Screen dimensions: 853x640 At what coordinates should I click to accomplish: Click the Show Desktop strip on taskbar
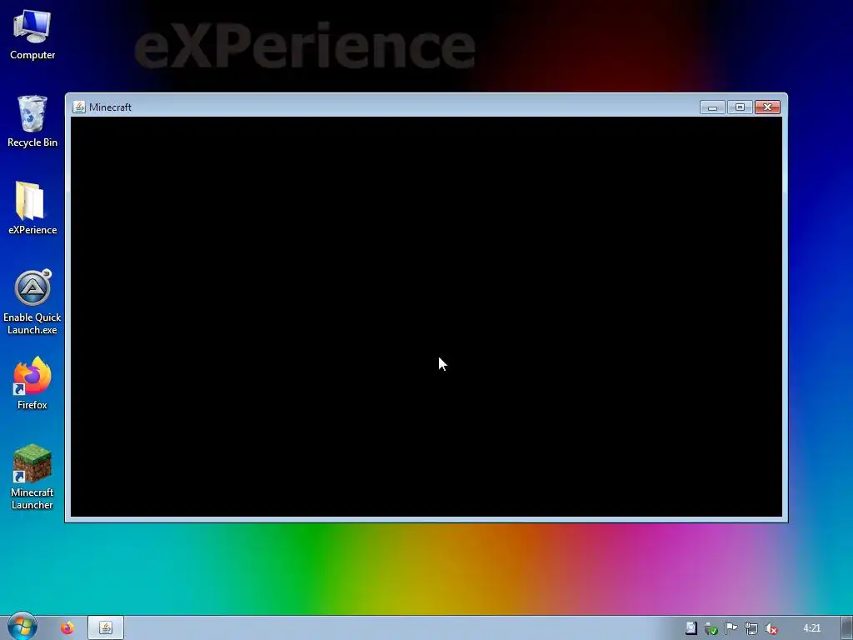847,628
